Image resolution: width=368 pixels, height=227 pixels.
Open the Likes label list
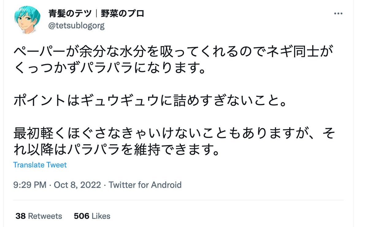pos(100,216)
